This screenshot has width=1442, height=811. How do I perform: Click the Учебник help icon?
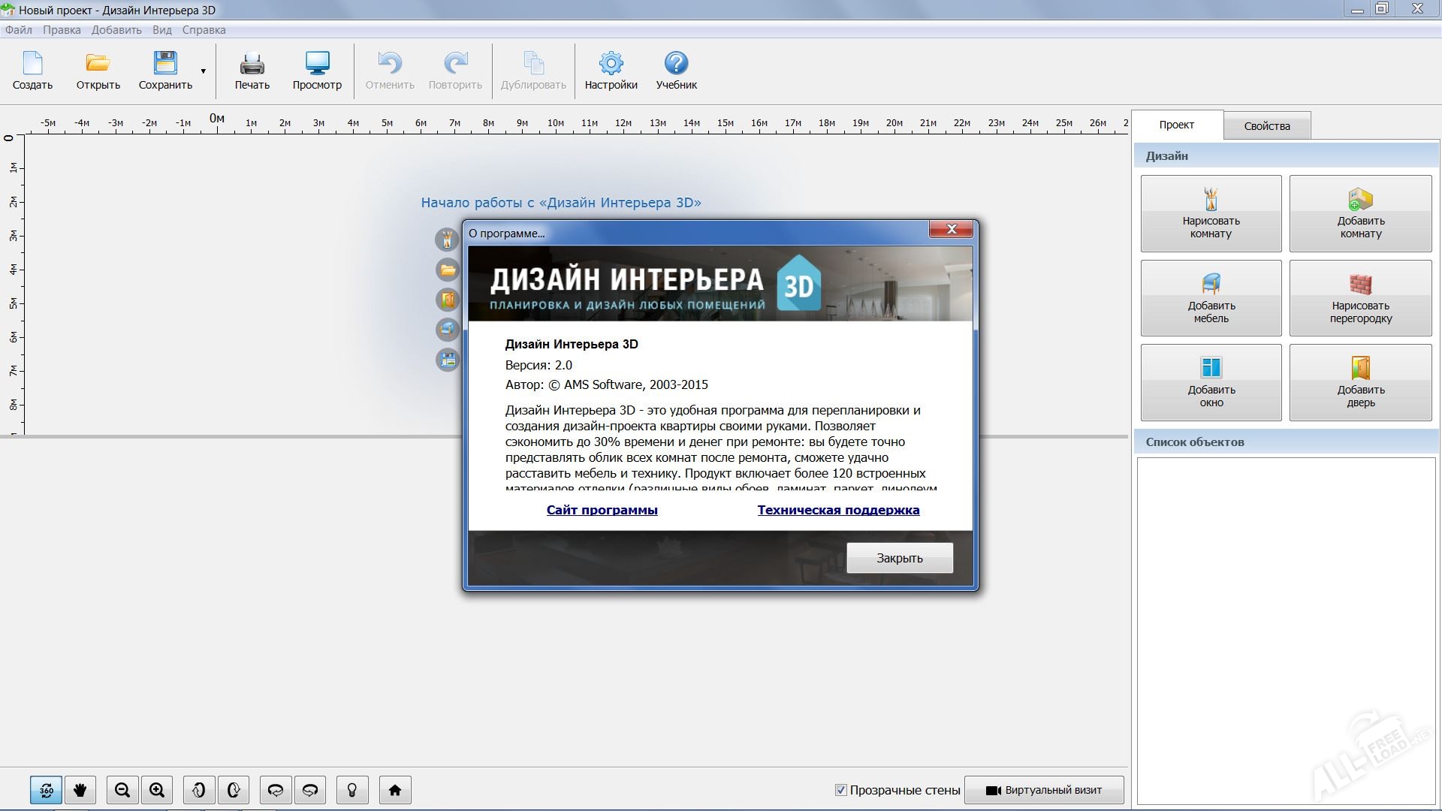click(676, 63)
